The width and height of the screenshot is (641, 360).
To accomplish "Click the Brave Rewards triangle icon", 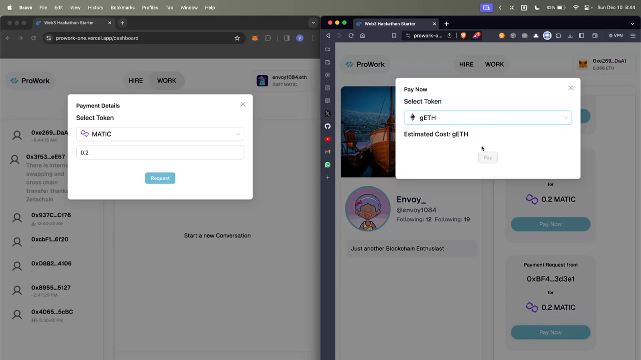I will (476, 35).
